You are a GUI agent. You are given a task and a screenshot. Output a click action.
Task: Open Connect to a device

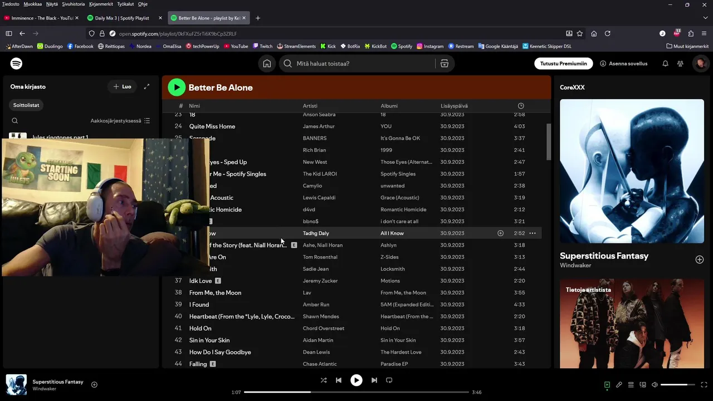[x=643, y=385]
